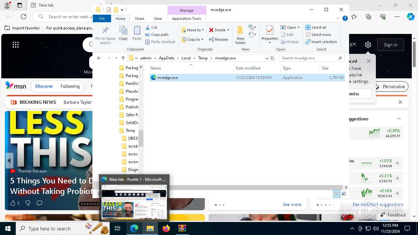Click Select none in ribbon
Screen dimensions: 418x235
point(318,35)
